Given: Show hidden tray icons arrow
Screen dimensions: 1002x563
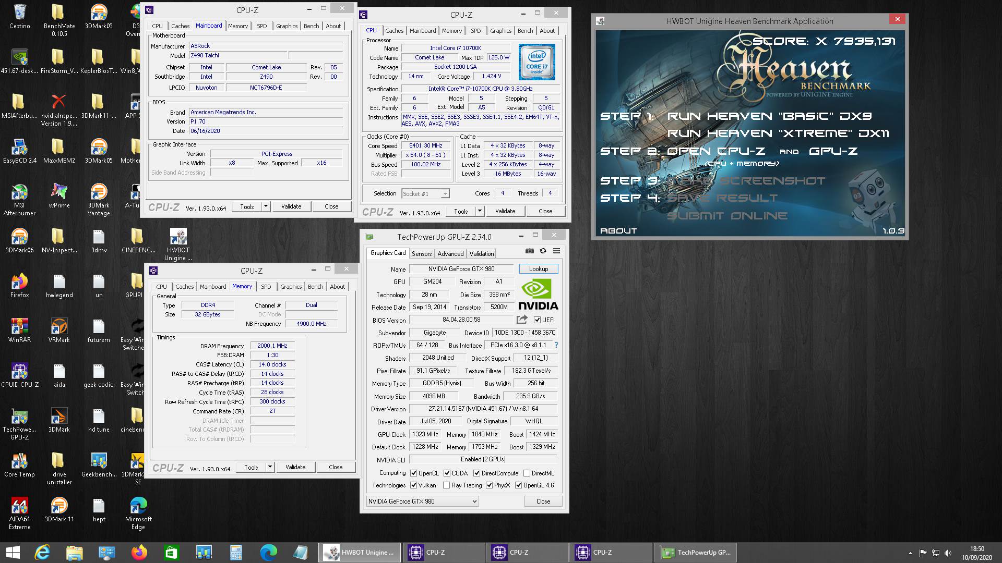Looking at the screenshot, I should tap(911, 553).
